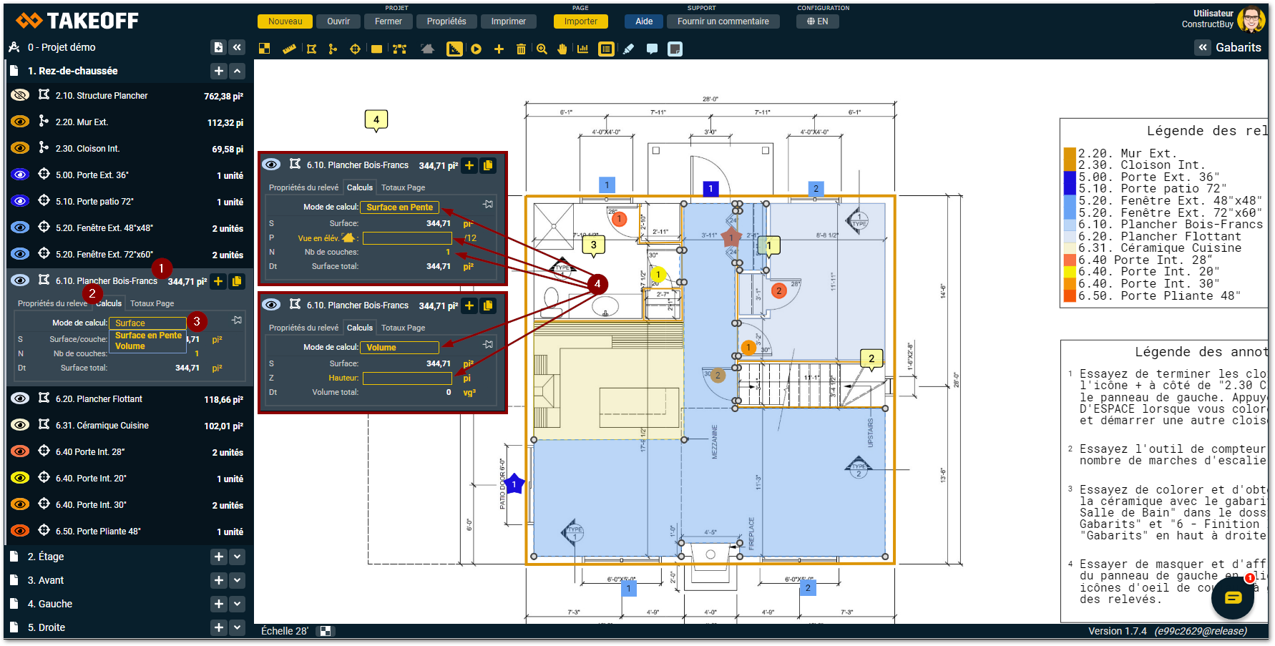Viewport: 1275px width, 646px height.
Task: Open the Mode de calcul Surface dropdown
Action: [x=147, y=323]
